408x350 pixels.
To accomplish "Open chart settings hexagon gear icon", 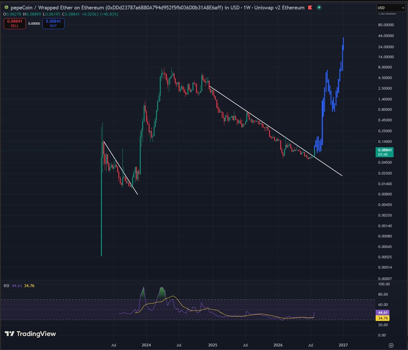I will pos(391,345).
